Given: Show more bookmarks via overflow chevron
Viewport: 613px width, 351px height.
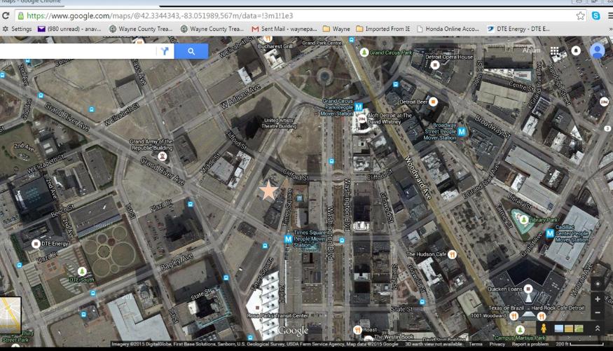Looking at the screenshot, I should pos(608,29).
